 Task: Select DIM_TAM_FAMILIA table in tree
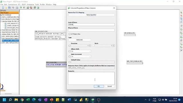coord(10,43)
